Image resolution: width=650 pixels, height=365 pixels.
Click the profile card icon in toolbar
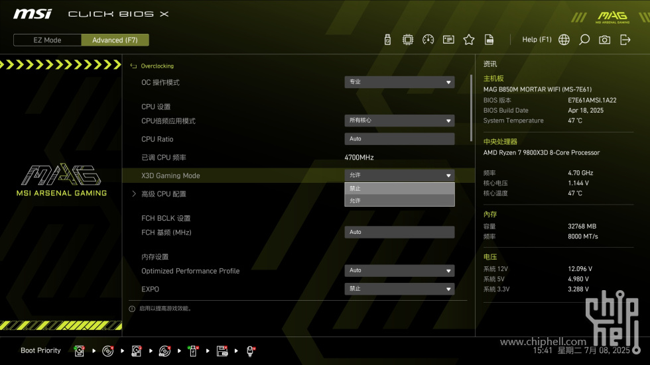[448, 40]
